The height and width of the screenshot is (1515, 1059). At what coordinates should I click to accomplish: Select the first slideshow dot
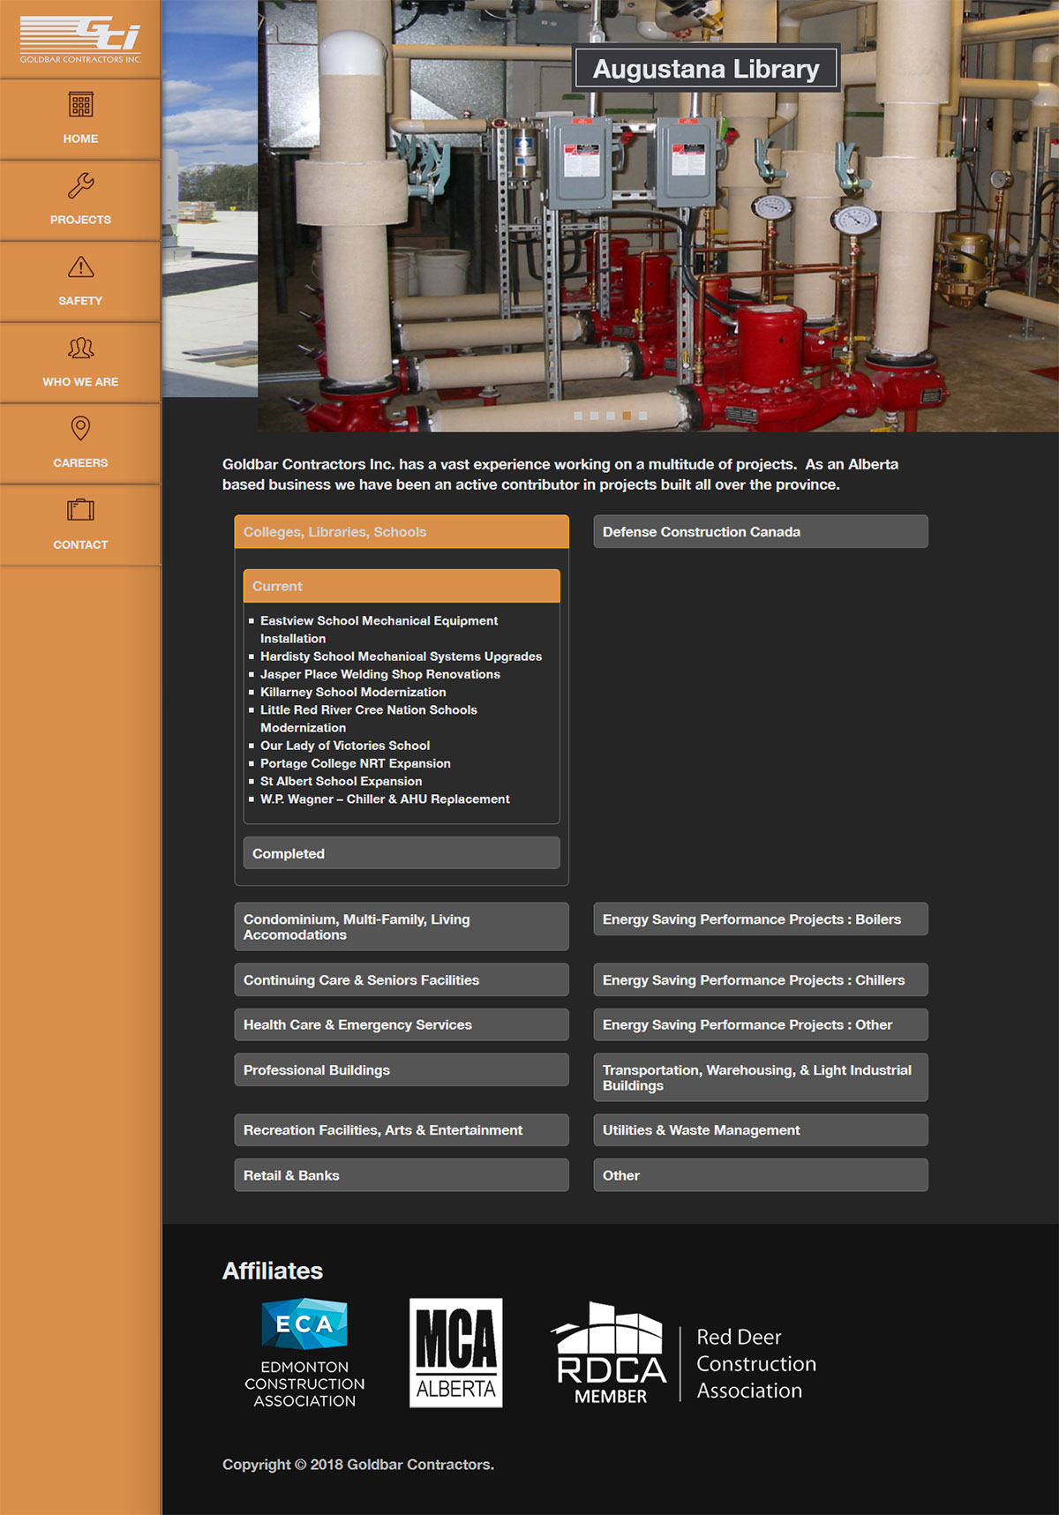coord(578,416)
